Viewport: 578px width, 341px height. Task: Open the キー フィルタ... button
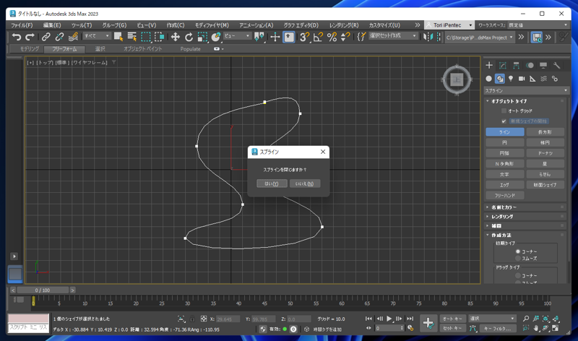pos(497,328)
